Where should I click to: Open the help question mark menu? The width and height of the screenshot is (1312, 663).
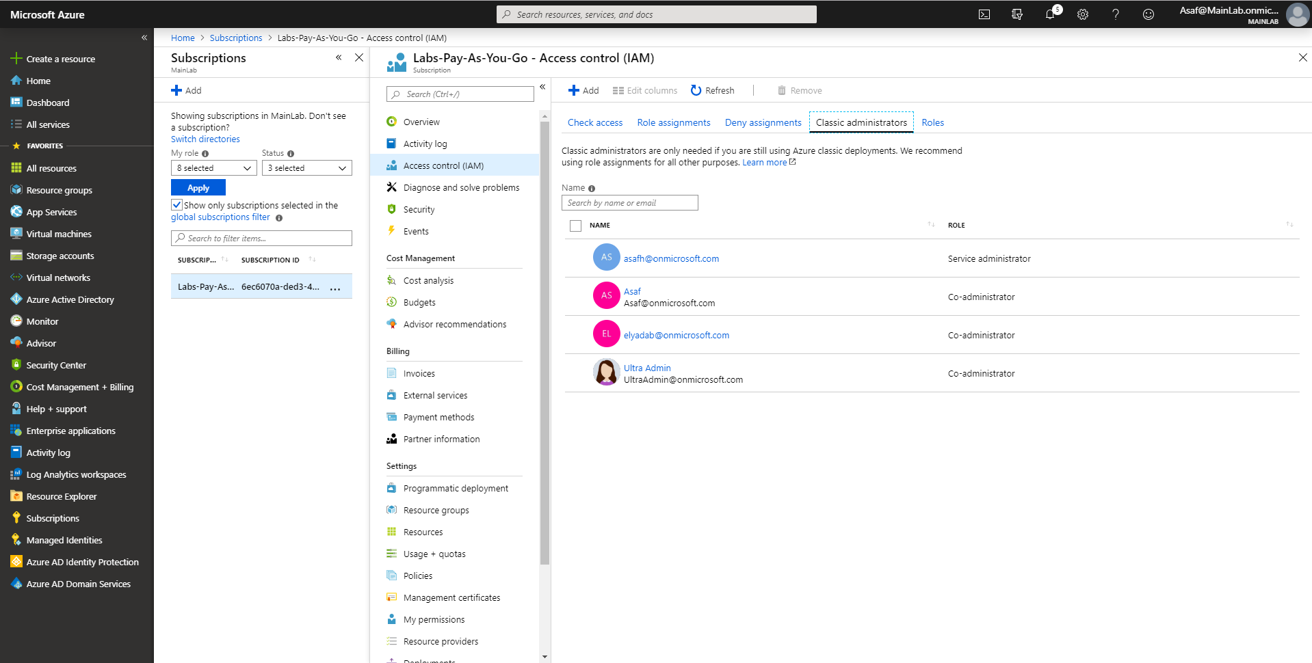(1116, 14)
